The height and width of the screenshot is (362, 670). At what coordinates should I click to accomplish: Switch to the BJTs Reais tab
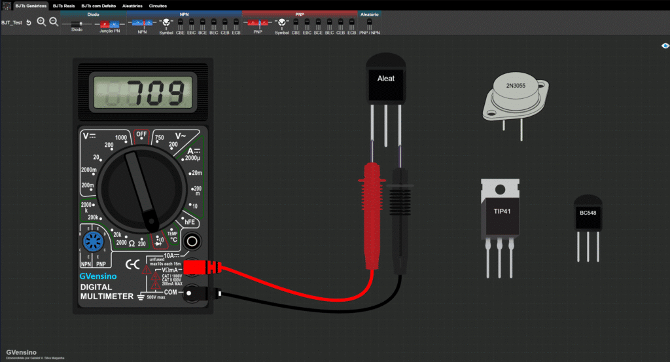pyautogui.click(x=63, y=5)
